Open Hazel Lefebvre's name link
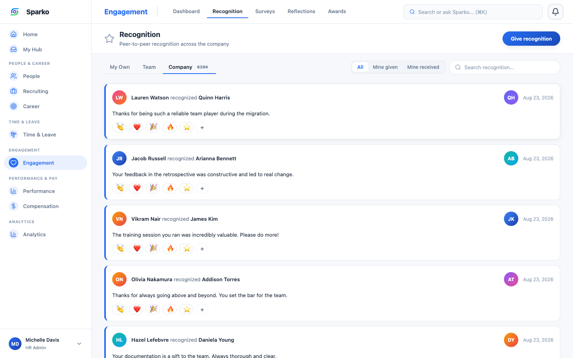 [x=150, y=340]
